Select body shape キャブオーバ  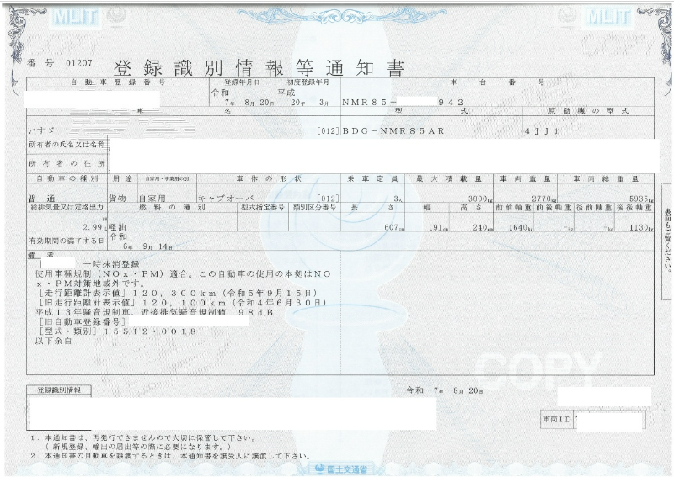pyautogui.click(x=226, y=199)
